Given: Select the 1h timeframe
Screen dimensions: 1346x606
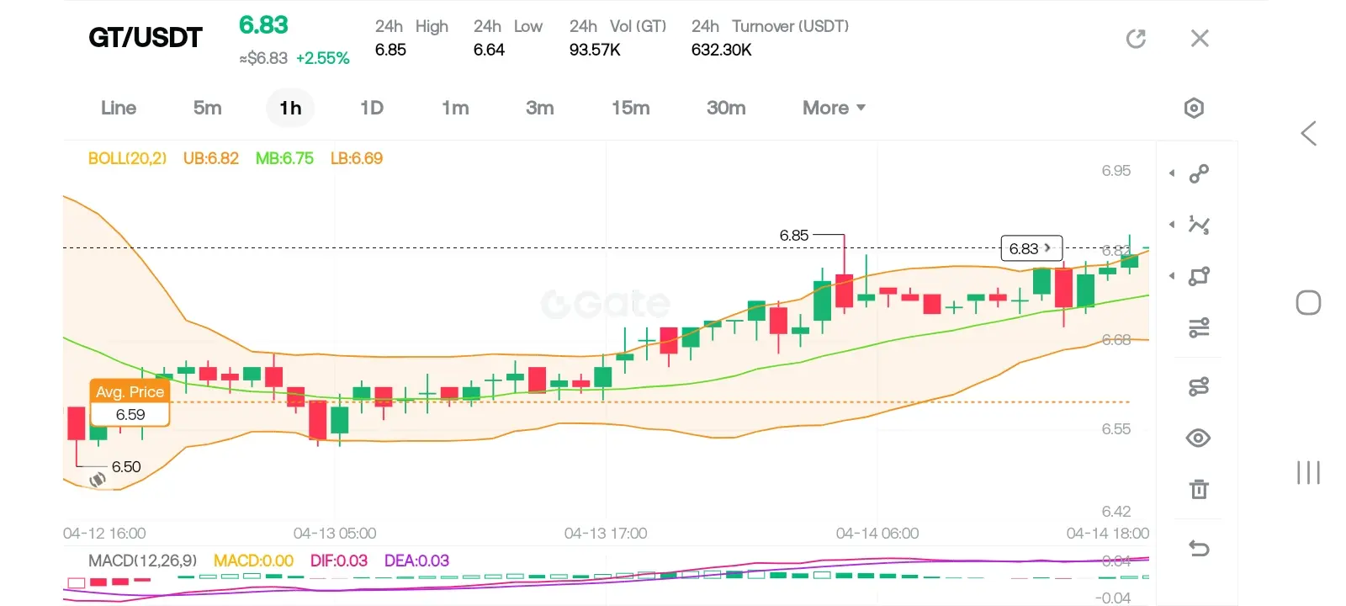Looking at the screenshot, I should pos(290,108).
